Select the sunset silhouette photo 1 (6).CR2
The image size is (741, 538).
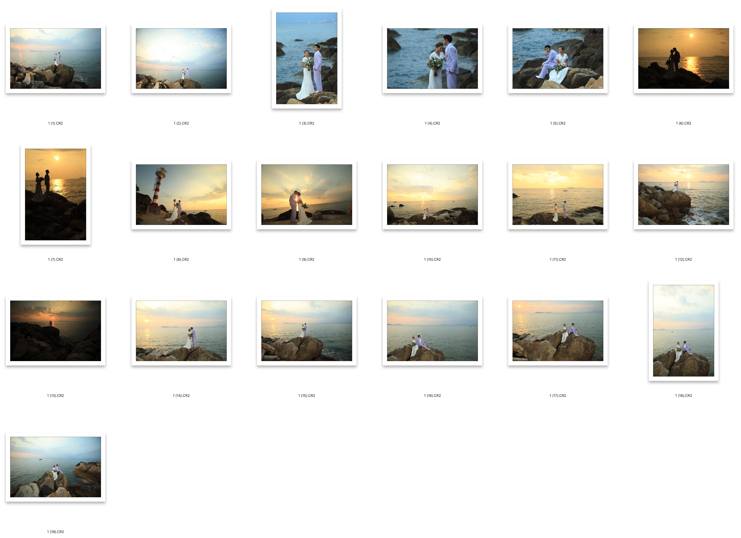point(683,59)
